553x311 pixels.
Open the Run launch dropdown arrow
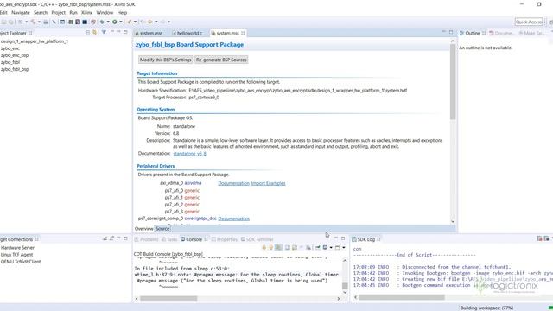coord(121,22)
